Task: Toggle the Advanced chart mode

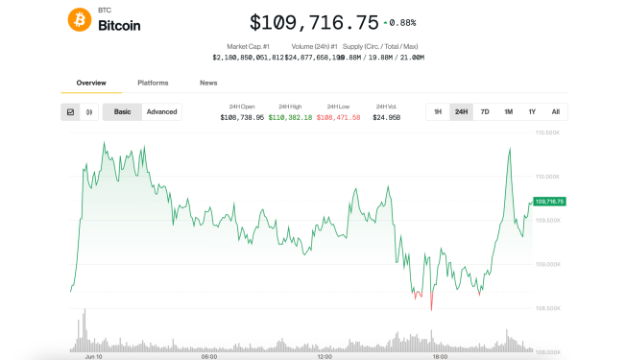Action: 161,112
